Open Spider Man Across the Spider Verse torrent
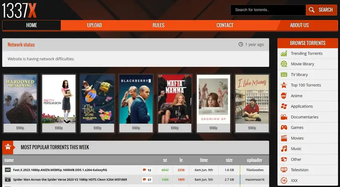This screenshot has width=340, height=187. coord(70,179)
